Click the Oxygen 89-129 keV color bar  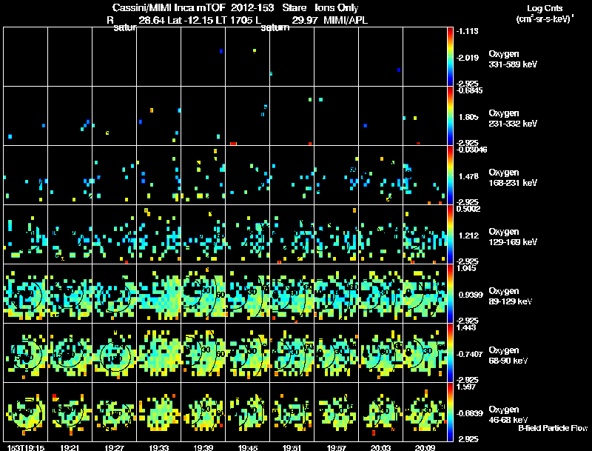(450, 293)
